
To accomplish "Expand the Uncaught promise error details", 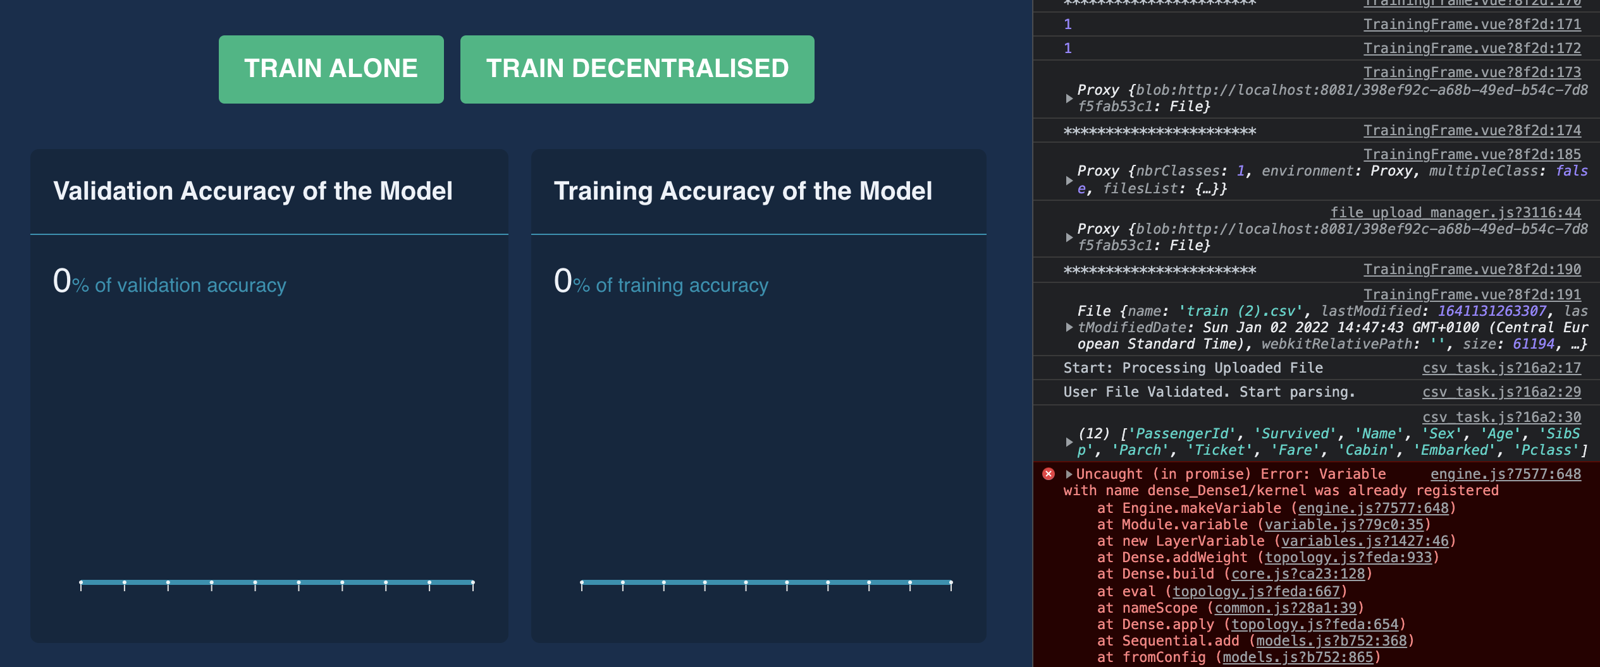I will point(1069,474).
